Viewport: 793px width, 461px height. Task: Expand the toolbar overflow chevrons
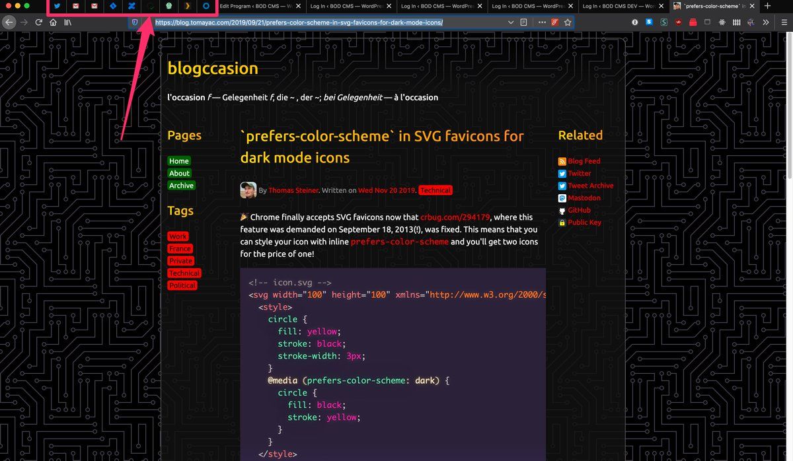(x=765, y=22)
